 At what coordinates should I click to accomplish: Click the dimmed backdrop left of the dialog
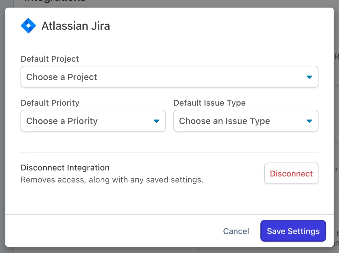tap(3, 126)
